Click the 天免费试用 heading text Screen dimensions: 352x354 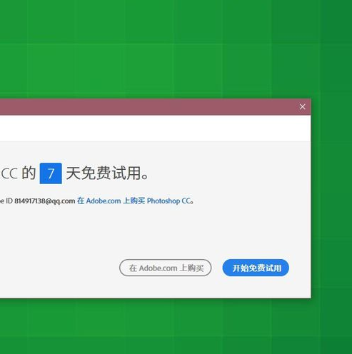click(x=107, y=173)
